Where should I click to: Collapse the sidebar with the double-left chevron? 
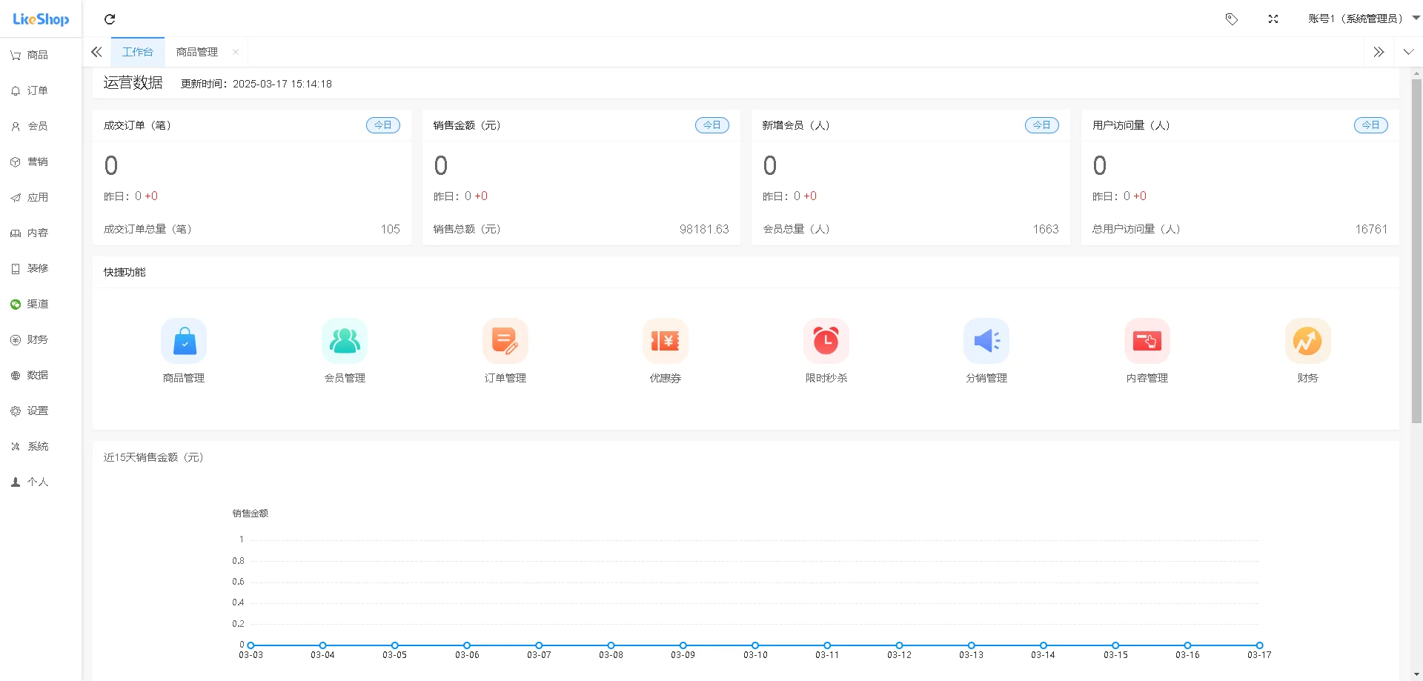pyautogui.click(x=96, y=52)
